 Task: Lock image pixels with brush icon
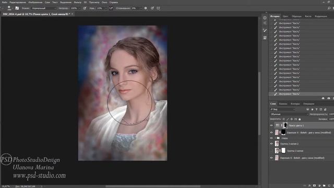288,119
